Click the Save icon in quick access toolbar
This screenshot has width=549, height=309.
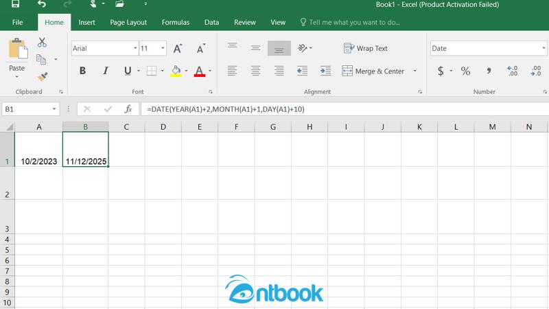point(15,4)
